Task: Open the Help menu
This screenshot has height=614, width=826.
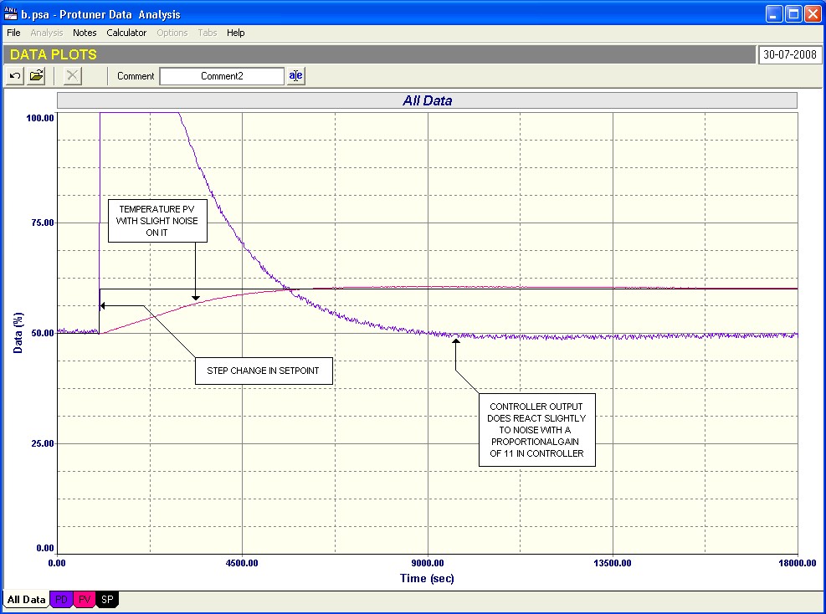Action: [x=236, y=33]
